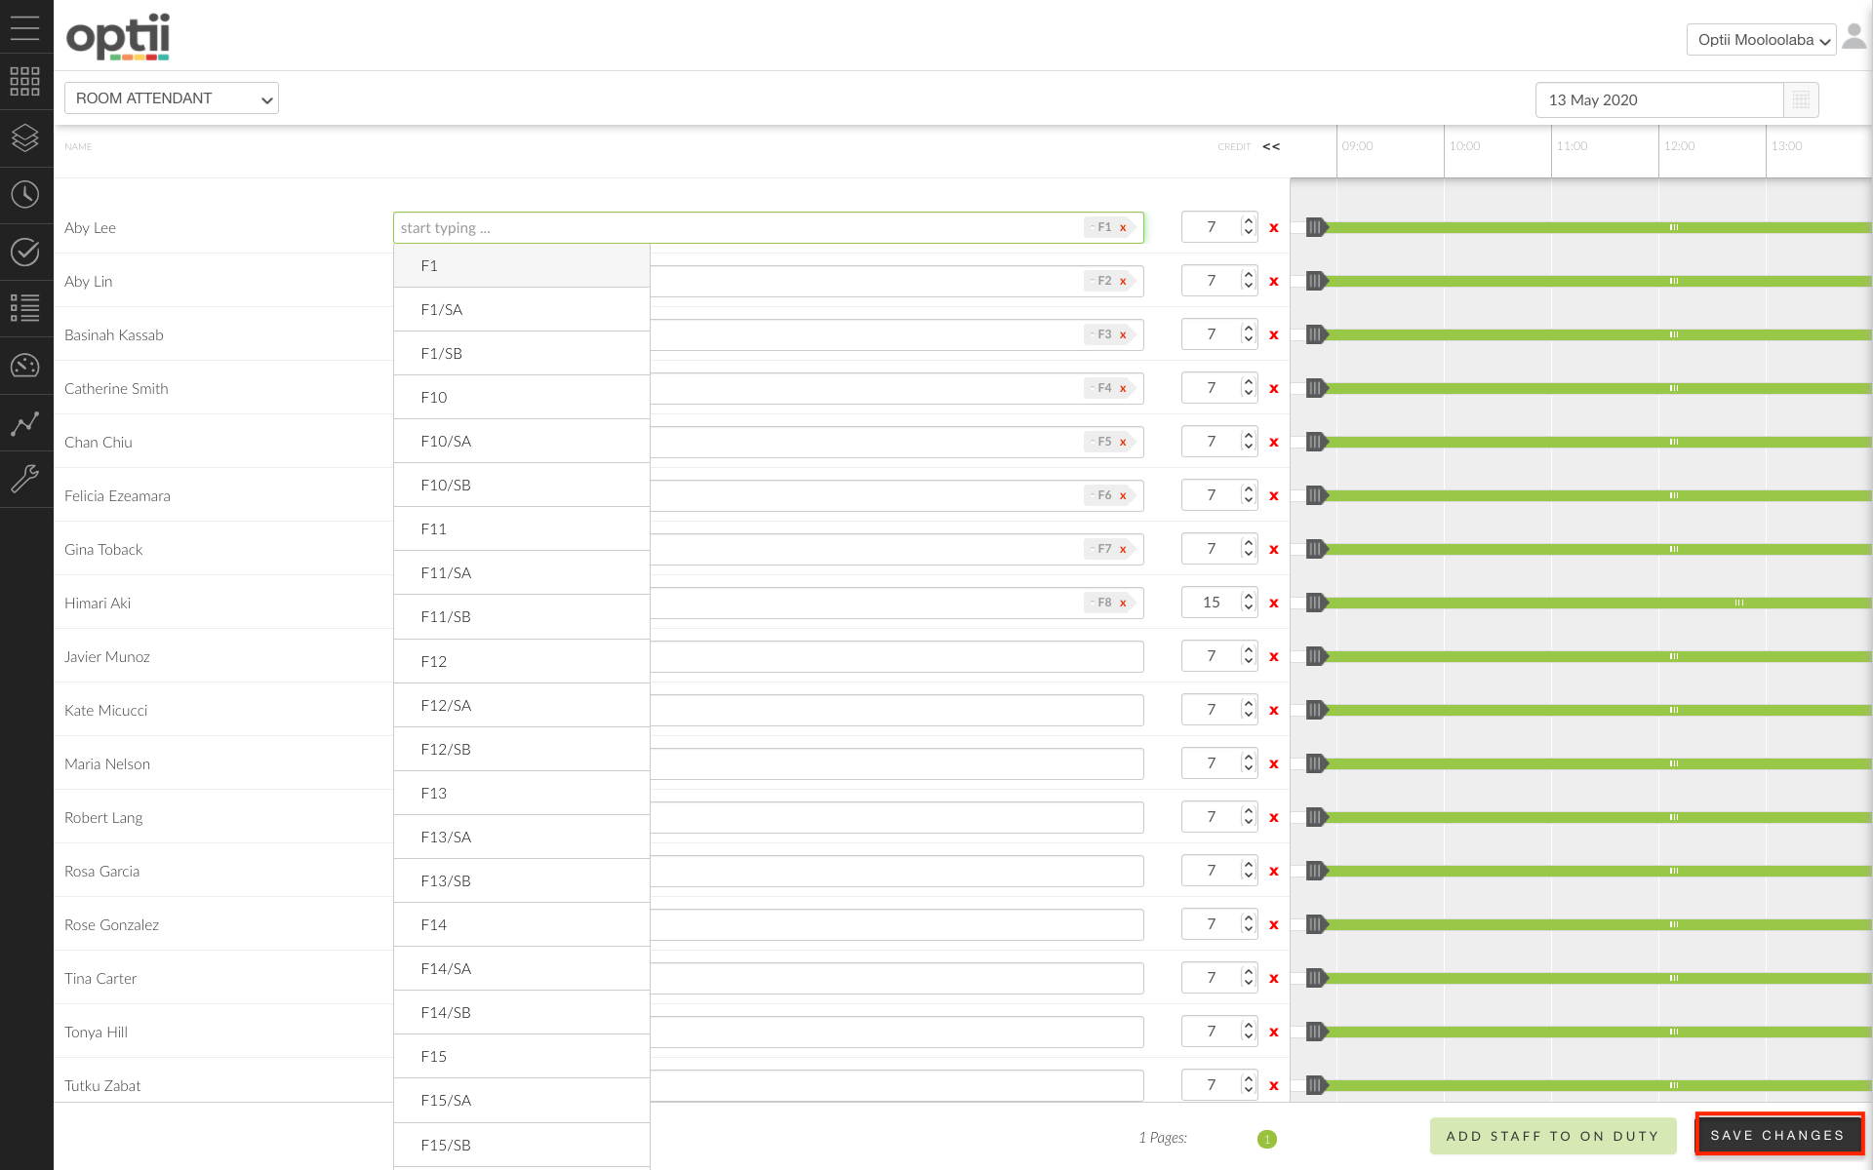Click shift start handle for Aby Lee
Image resolution: width=1873 pixels, height=1170 pixels.
coord(1316,227)
